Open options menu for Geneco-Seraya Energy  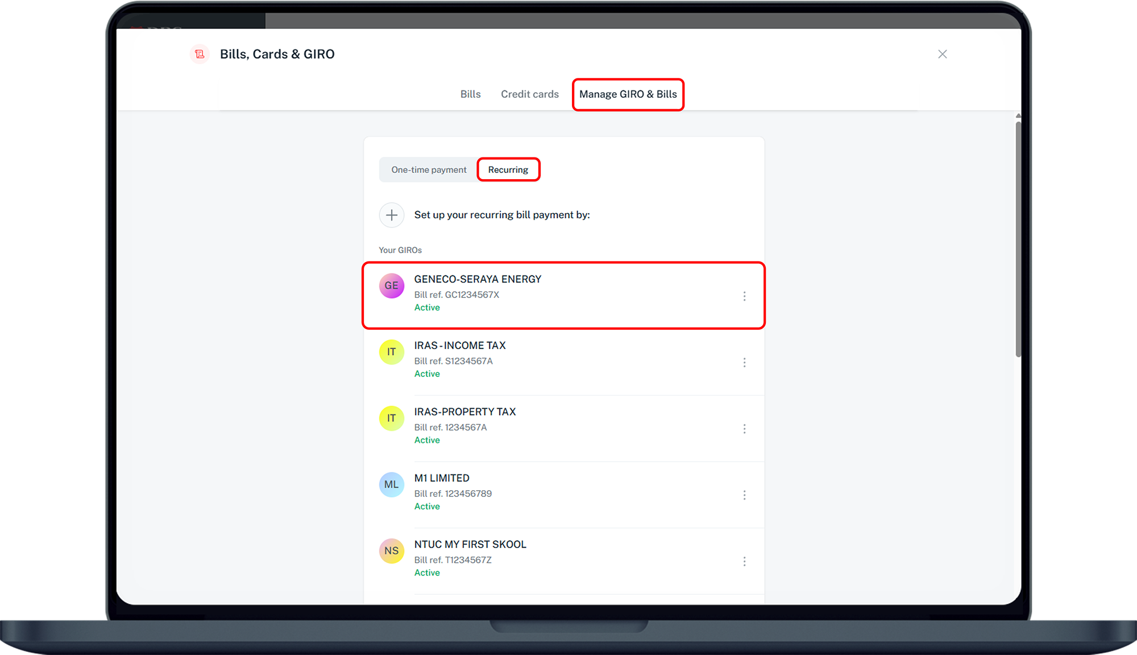pos(744,296)
